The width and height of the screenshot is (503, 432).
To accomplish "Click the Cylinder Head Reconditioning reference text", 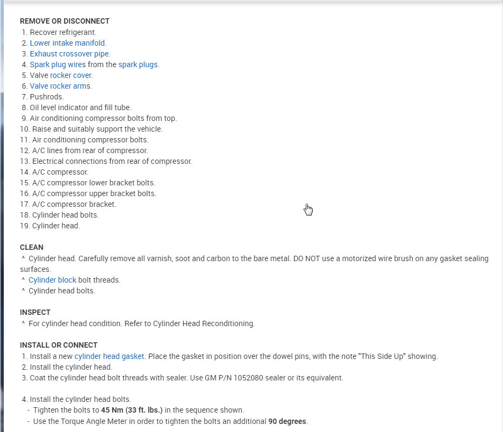I will 203,323.
